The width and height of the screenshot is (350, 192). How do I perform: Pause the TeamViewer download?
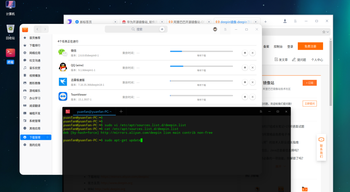(245, 97)
